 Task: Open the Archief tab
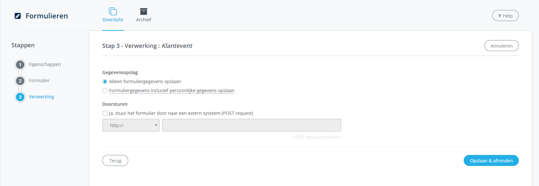coord(144,20)
